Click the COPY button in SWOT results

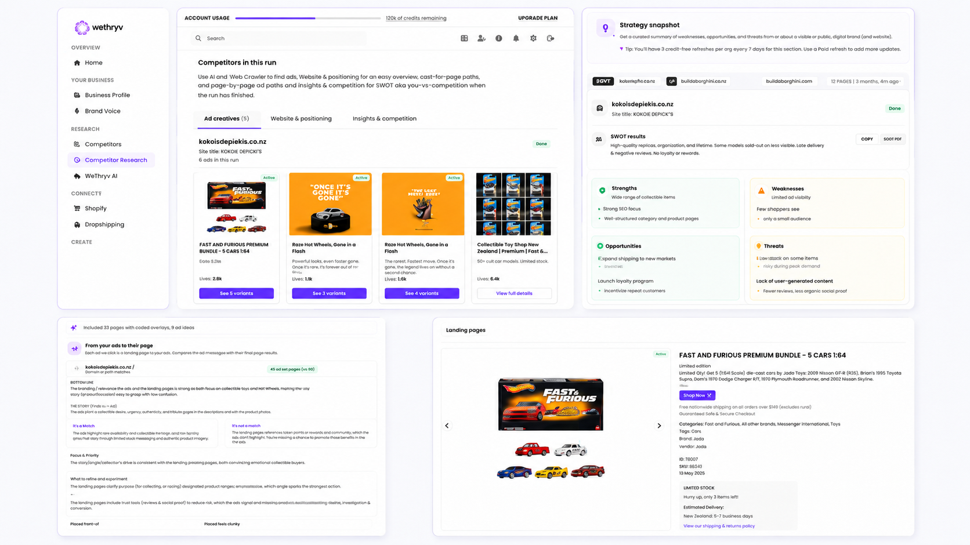(x=867, y=139)
